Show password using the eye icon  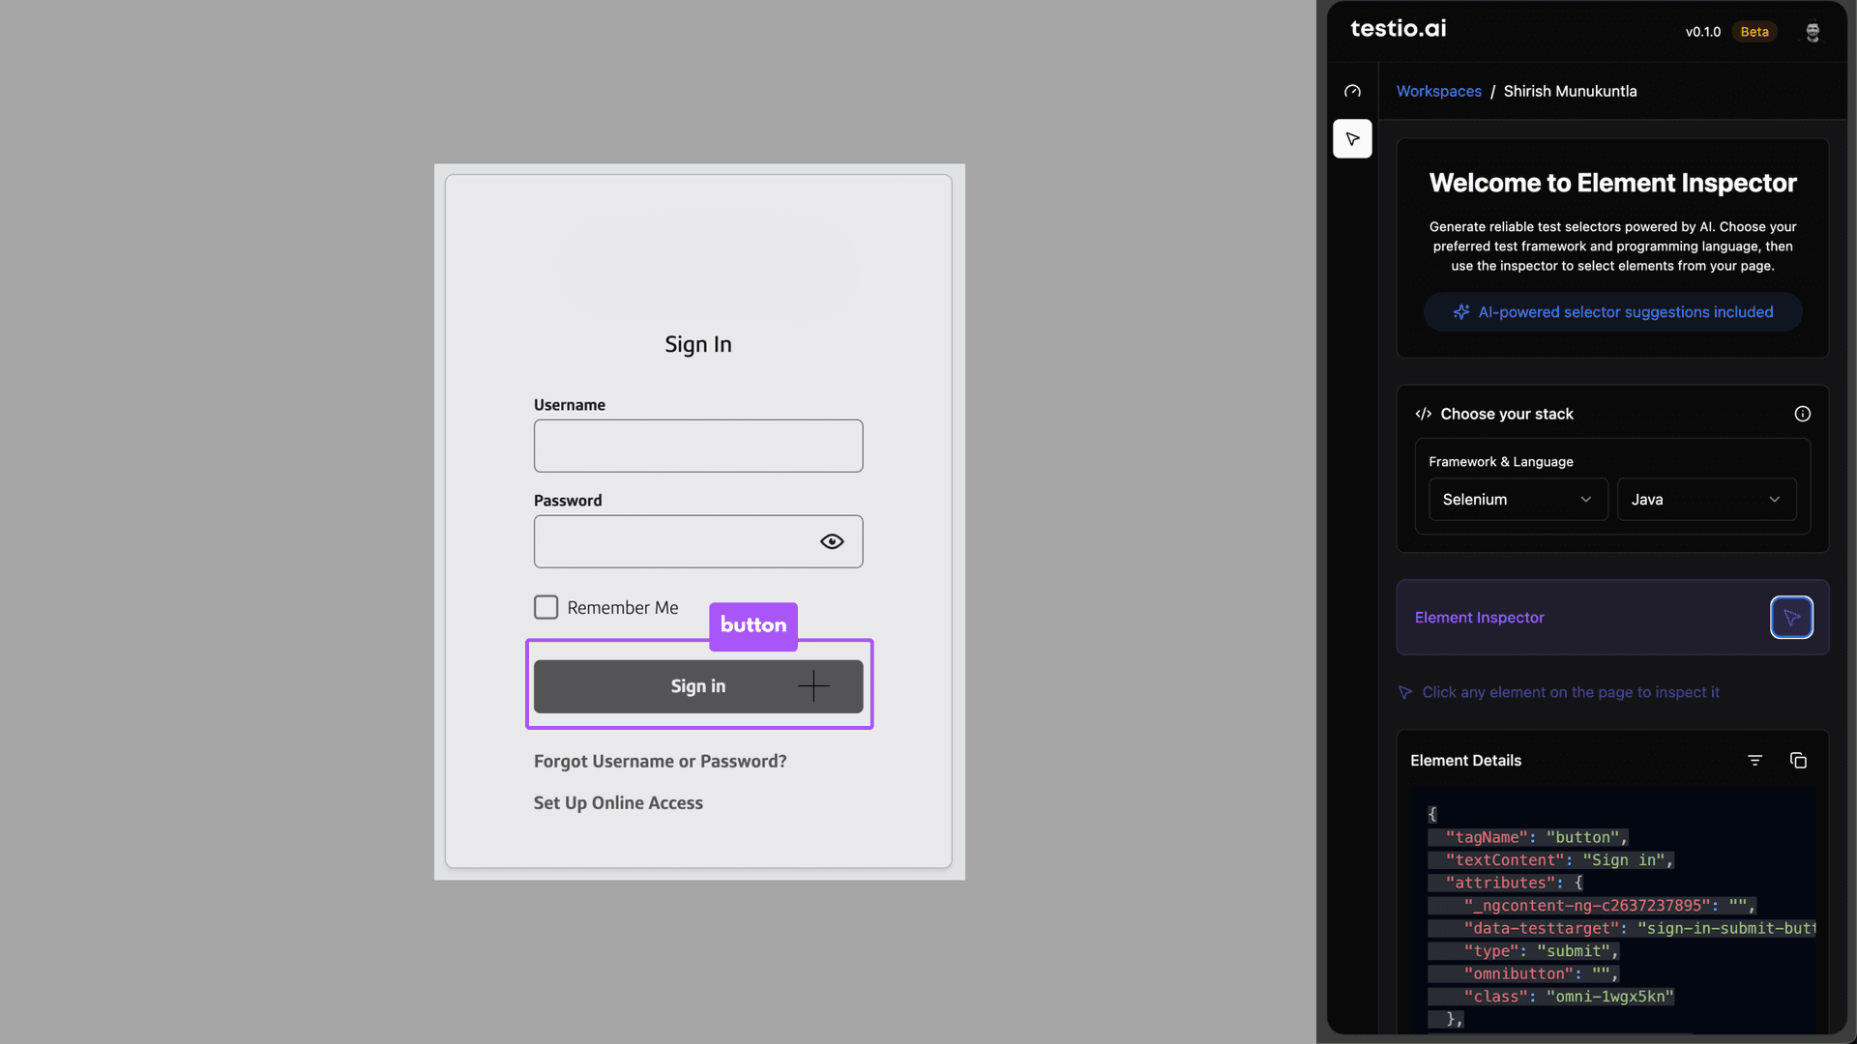(x=832, y=541)
